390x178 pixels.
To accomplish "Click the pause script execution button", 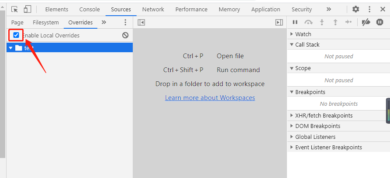I will tap(295, 22).
